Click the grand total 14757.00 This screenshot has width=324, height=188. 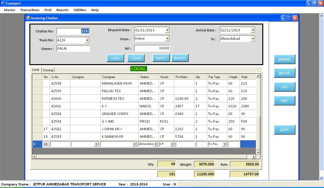point(245,174)
